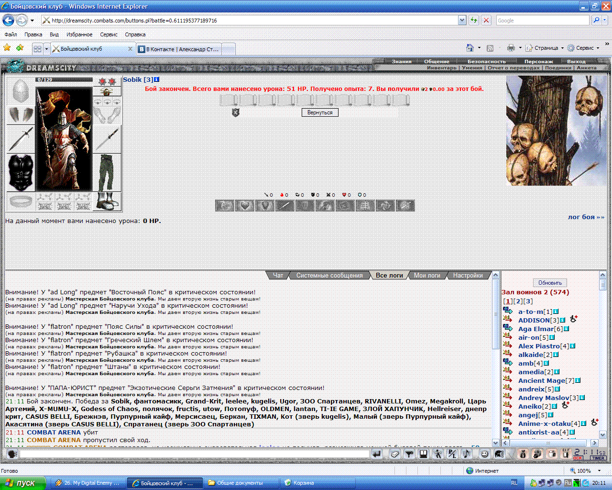Viewport: 612px width, 490px height.
Task: Click the knight character portrait
Action: 64,139
